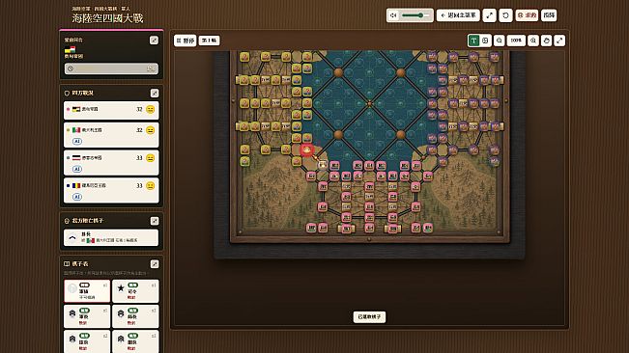Collapse the four-nation status panel

[155, 94]
